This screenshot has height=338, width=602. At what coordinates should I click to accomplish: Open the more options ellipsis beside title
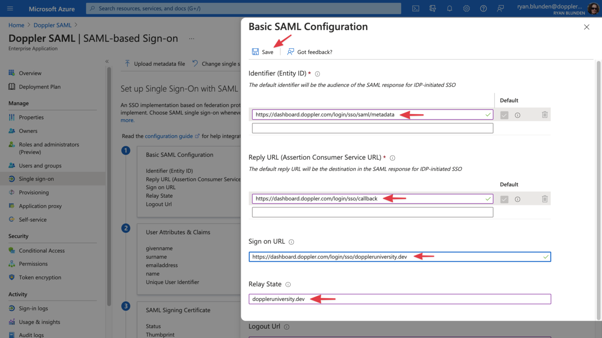pyautogui.click(x=191, y=38)
